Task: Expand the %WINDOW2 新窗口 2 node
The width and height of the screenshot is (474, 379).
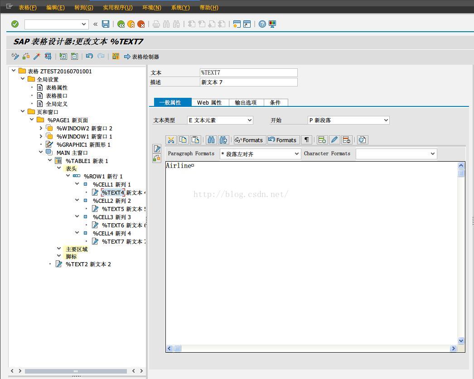Action: (x=41, y=128)
